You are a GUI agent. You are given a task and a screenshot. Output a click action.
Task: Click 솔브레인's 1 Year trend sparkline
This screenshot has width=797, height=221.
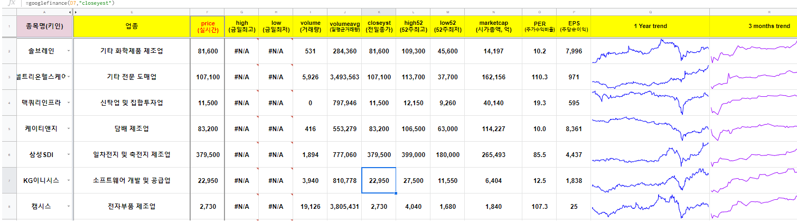click(x=650, y=51)
